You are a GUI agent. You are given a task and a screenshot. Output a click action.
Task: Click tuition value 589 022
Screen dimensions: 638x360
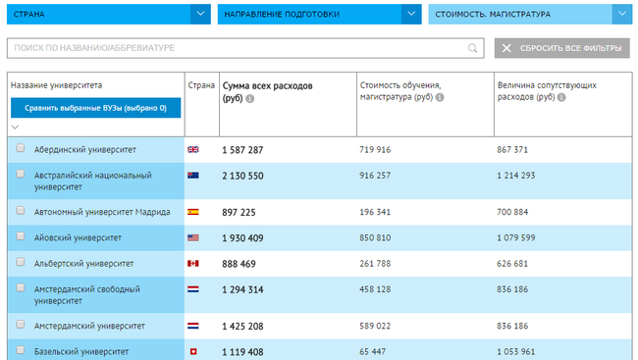pyautogui.click(x=375, y=326)
